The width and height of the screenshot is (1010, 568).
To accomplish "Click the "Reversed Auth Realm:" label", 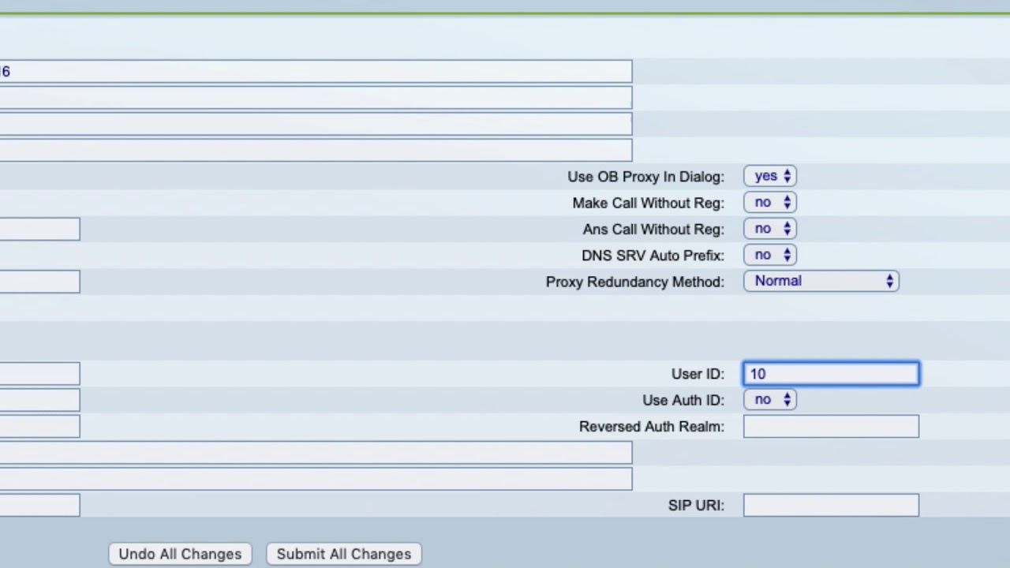I will 652,426.
